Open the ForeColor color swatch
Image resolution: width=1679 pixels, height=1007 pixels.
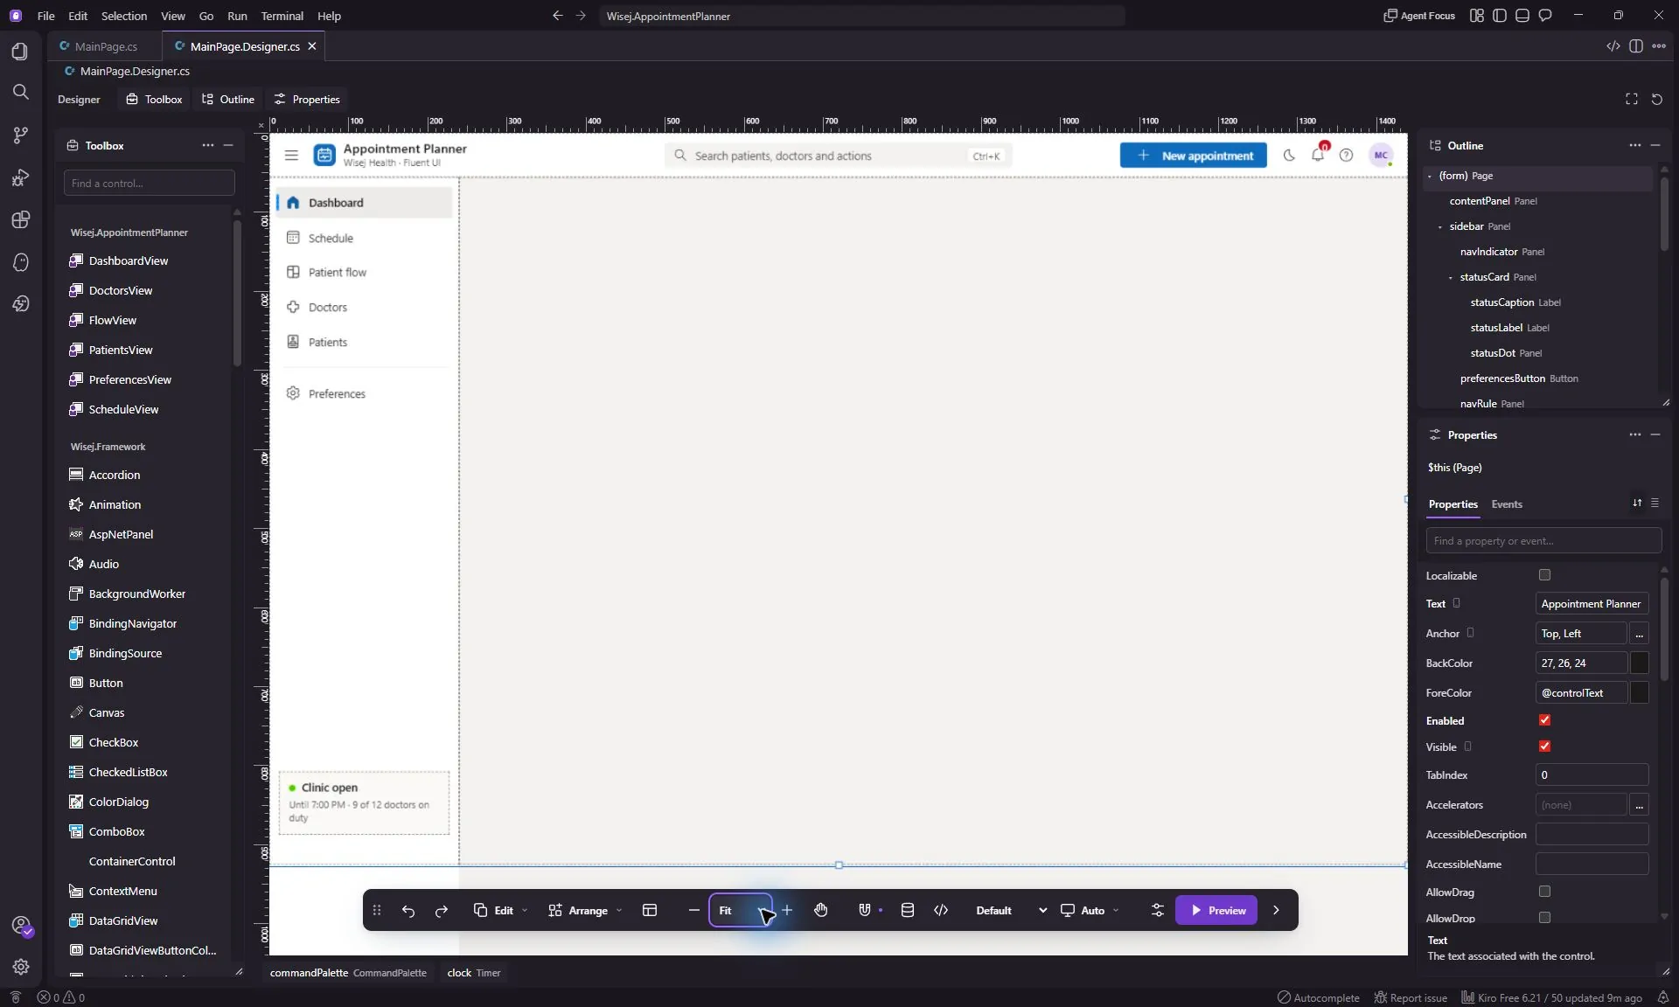pos(1639,692)
